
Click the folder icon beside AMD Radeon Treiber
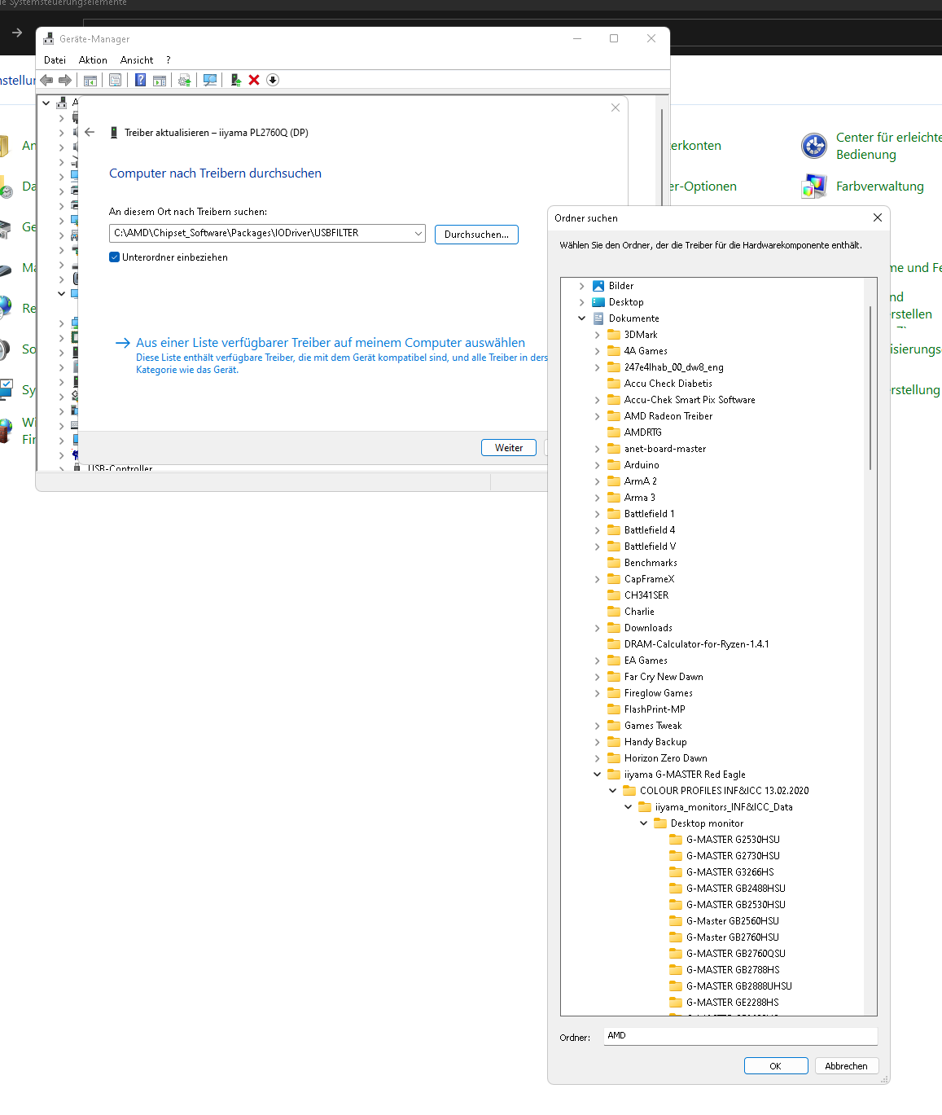(614, 416)
